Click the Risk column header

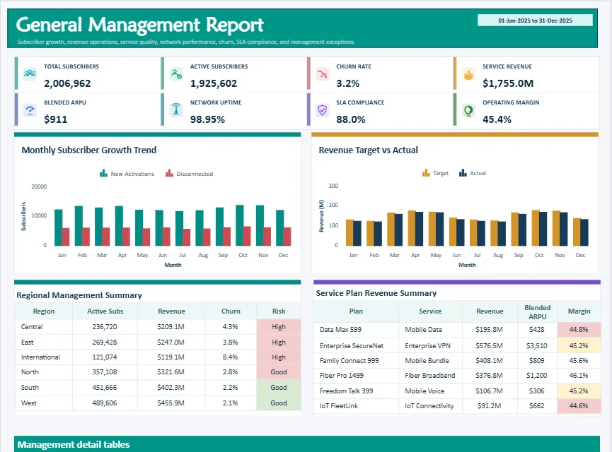pos(279,311)
